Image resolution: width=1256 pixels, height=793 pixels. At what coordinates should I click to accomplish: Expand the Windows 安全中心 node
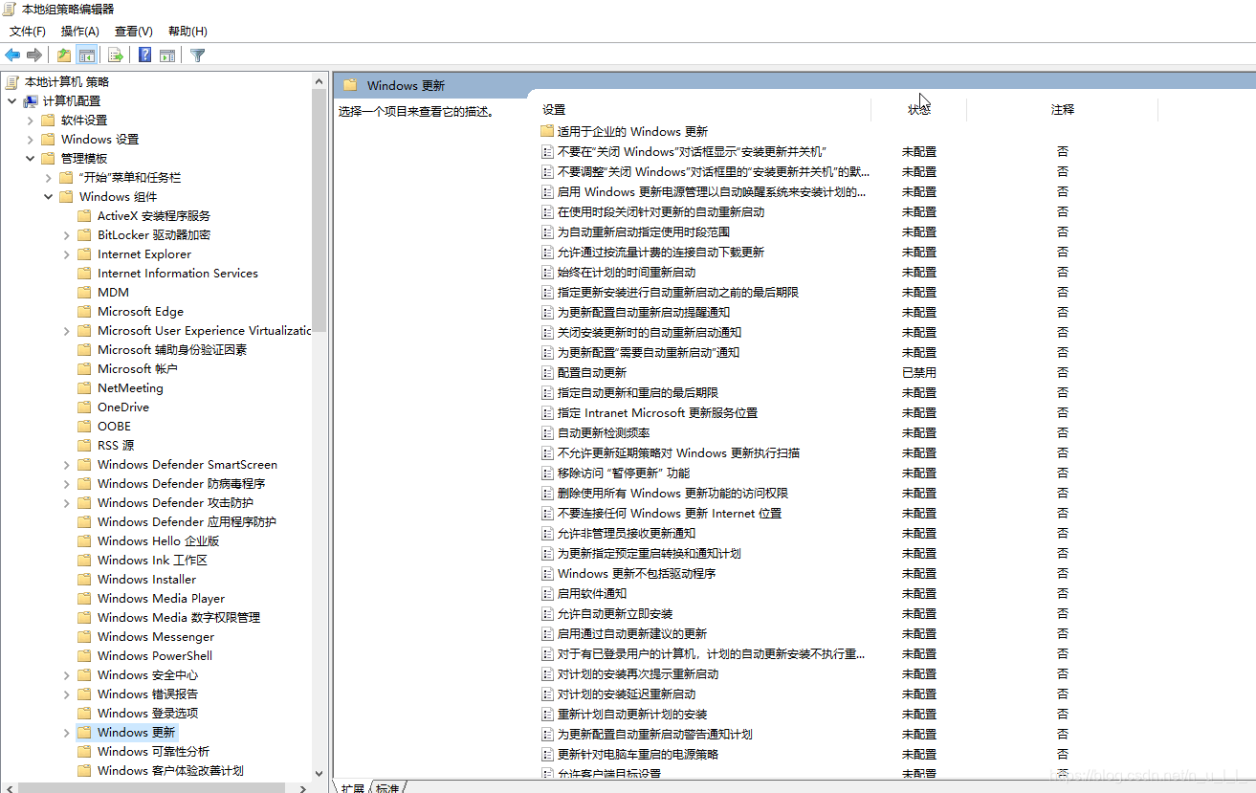pos(66,675)
